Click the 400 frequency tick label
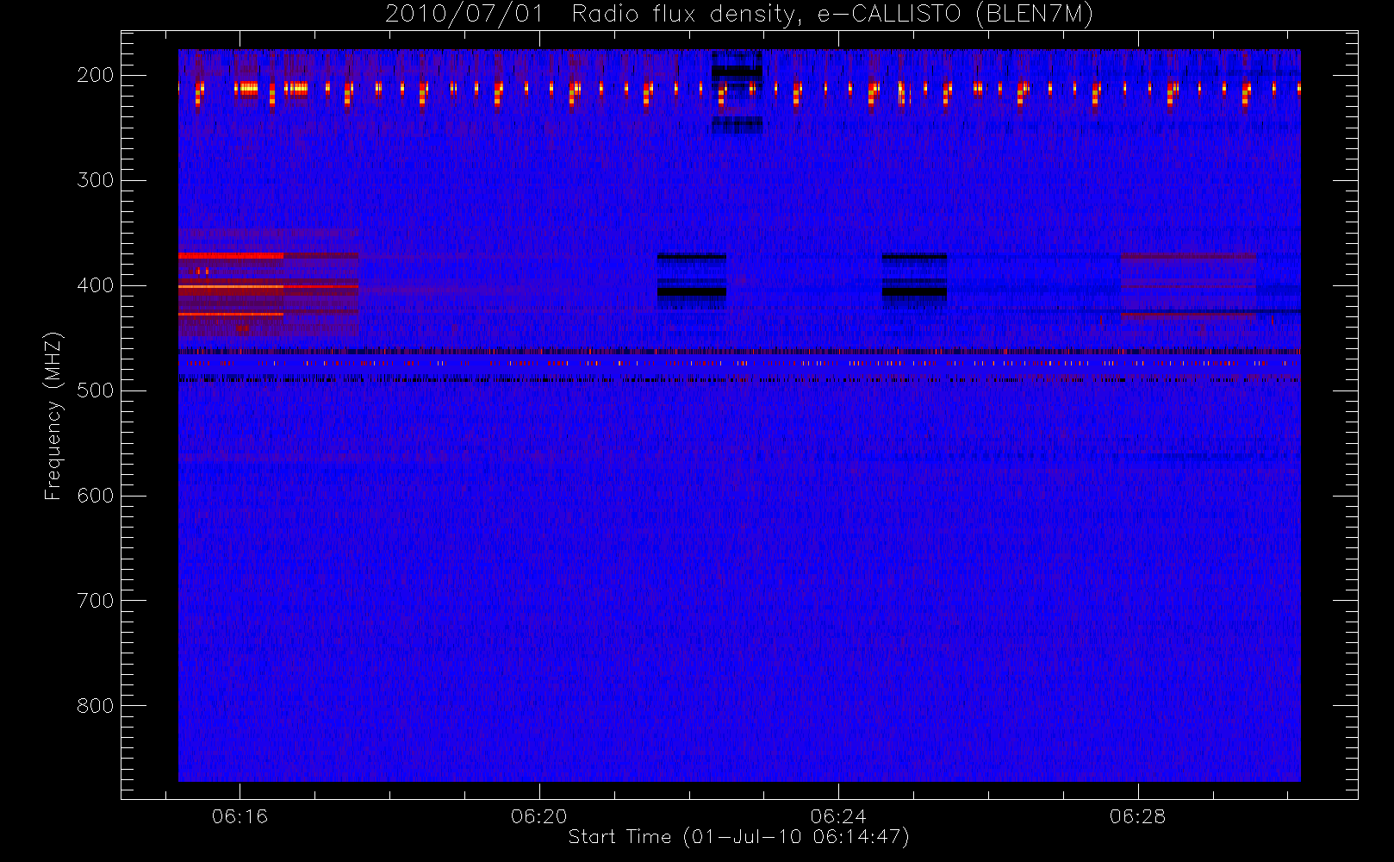 [96, 285]
